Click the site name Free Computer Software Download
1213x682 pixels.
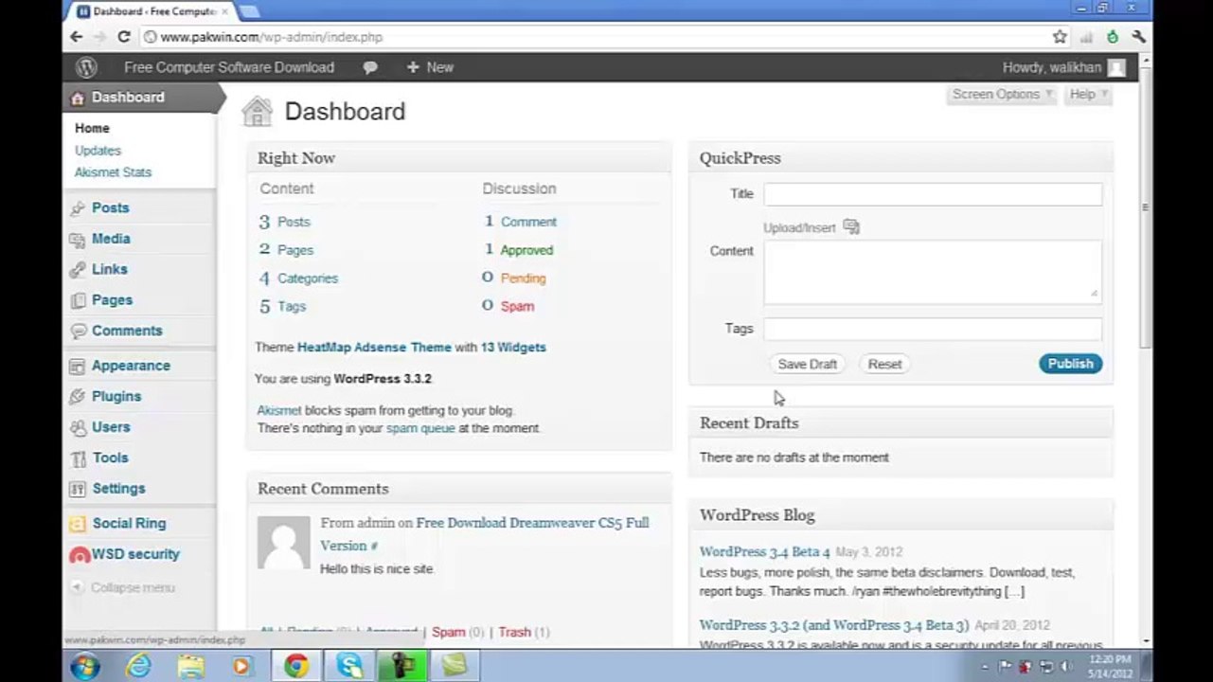pyautogui.click(x=229, y=67)
